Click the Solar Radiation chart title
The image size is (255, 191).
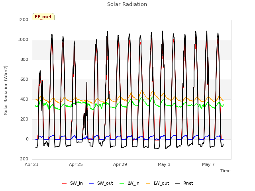(x=127, y=4)
